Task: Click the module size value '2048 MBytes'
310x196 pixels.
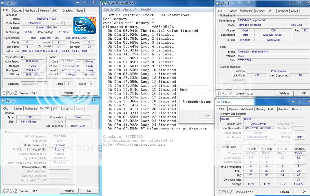Action: click(x=258, y=124)
